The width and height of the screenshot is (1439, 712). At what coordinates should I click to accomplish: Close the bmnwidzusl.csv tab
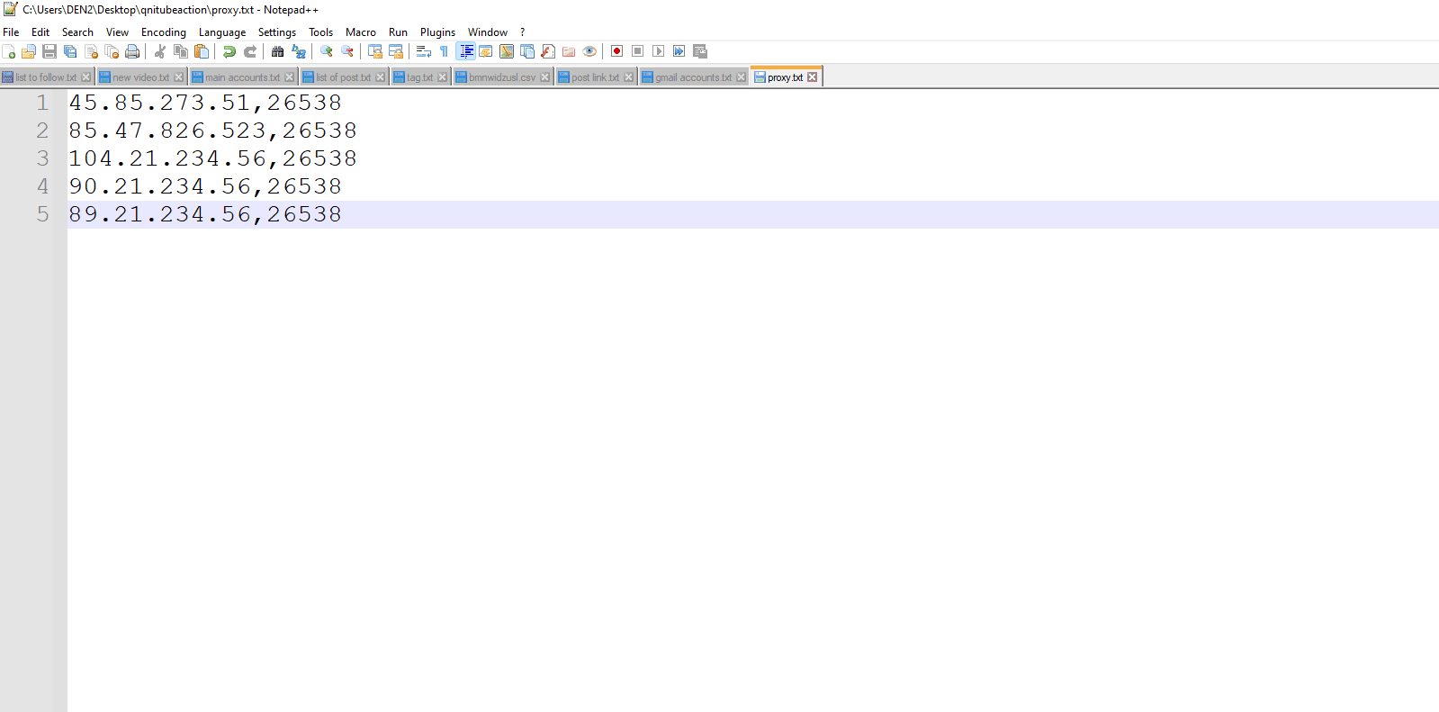545,77
